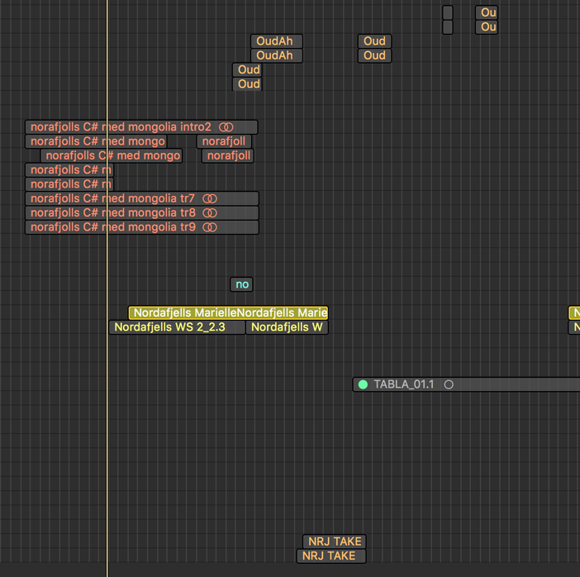Select the top-right 'Ou' region
This screenshot has width=580, height=577.
tap(487, 12)
